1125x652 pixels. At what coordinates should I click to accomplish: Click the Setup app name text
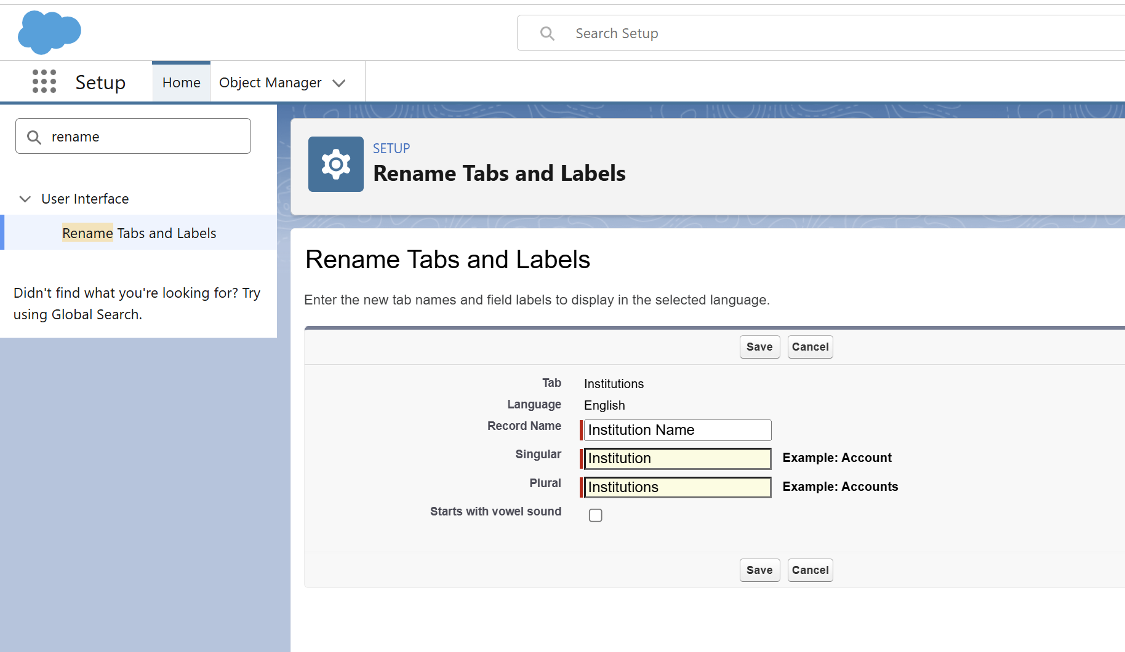click(100, 82)
